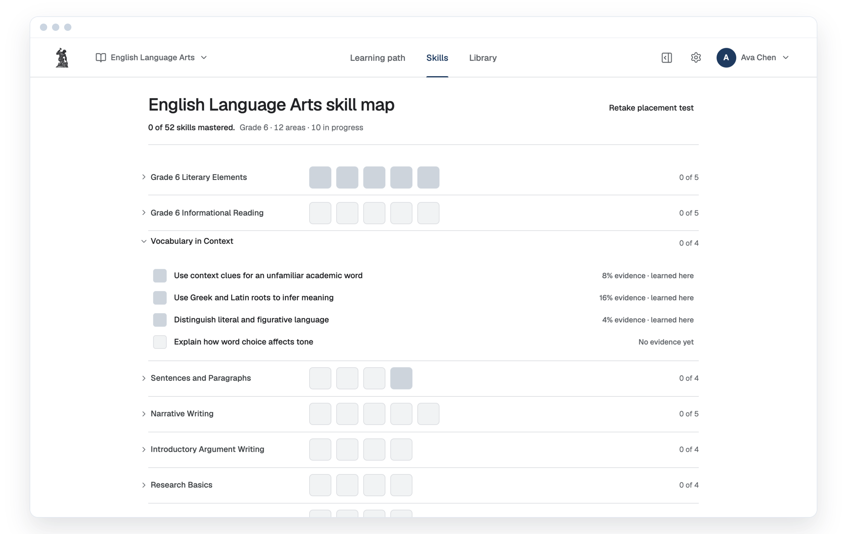Switch to the Learning path tab

[377, 58]
